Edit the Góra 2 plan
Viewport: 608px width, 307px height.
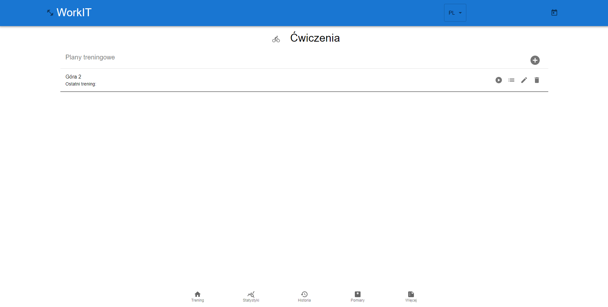coord(524,80)
